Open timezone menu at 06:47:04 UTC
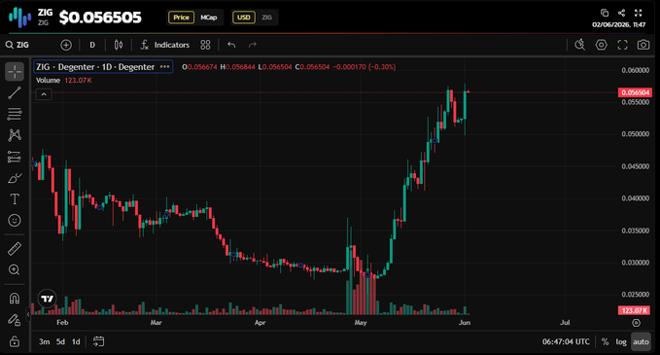The image size is (660, 355). [x=566, y=341]
